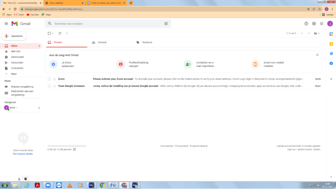
Task: Click the search magnifier icon
Action: 50,23
